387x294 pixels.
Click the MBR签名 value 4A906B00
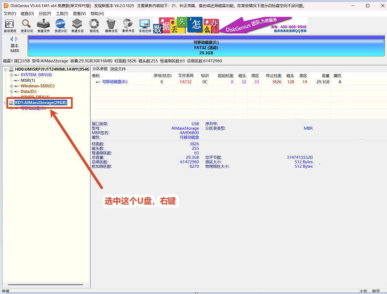[x=189, y=133]
